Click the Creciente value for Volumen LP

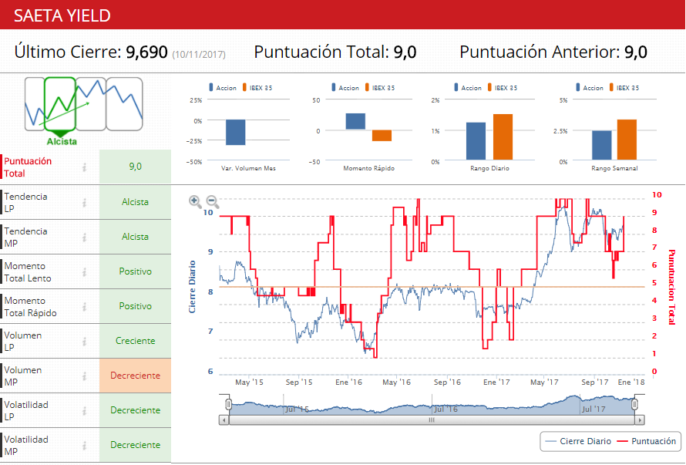click(135, 341)
